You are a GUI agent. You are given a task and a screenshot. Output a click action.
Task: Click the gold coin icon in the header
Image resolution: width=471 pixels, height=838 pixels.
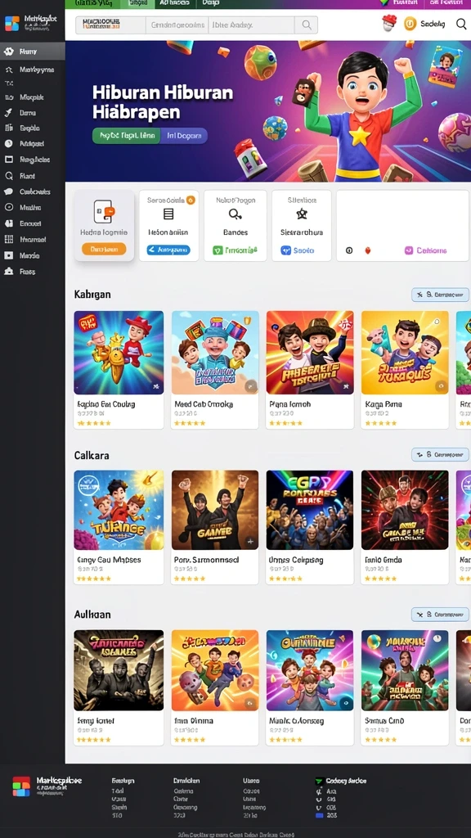coord(410,23)
